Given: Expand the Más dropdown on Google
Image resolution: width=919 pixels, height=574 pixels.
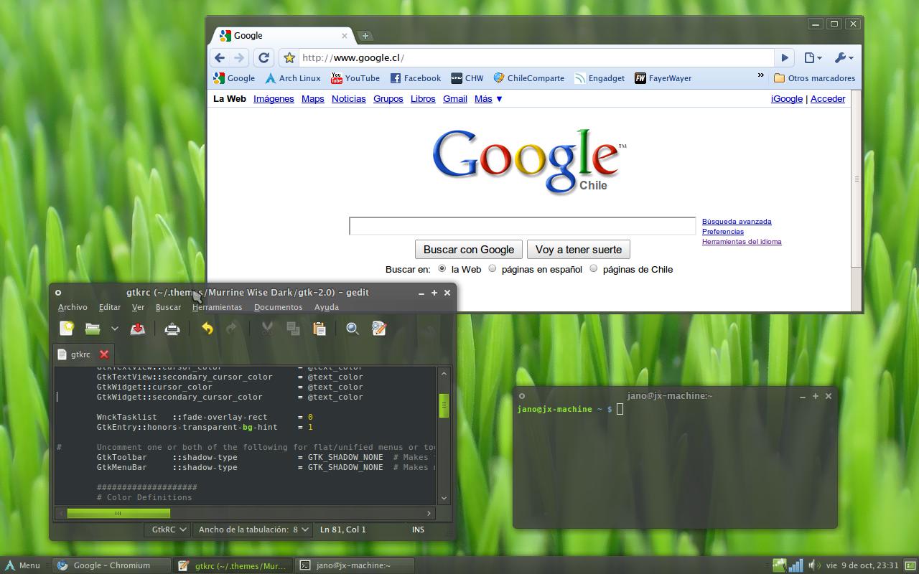Looking at the screenshot, I should pos(488,99).
